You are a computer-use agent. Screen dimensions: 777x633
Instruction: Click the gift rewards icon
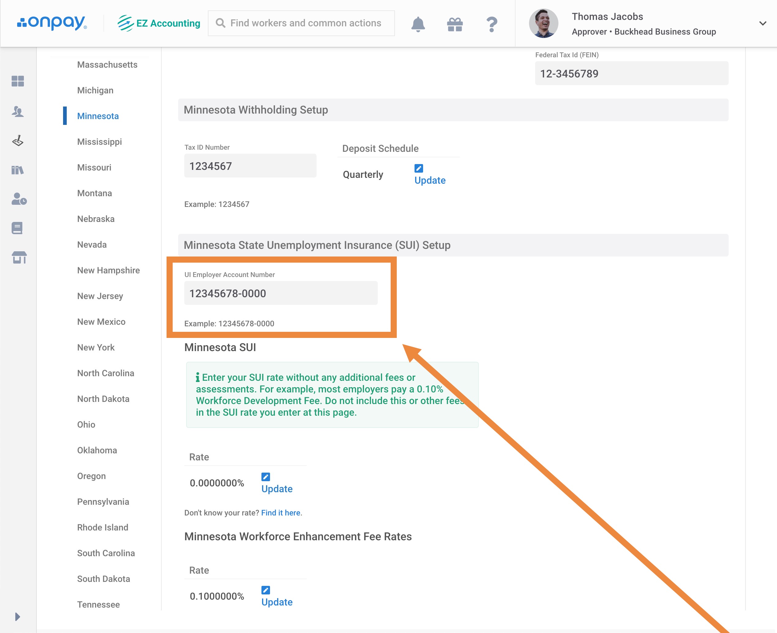click(x=455, y=24)
